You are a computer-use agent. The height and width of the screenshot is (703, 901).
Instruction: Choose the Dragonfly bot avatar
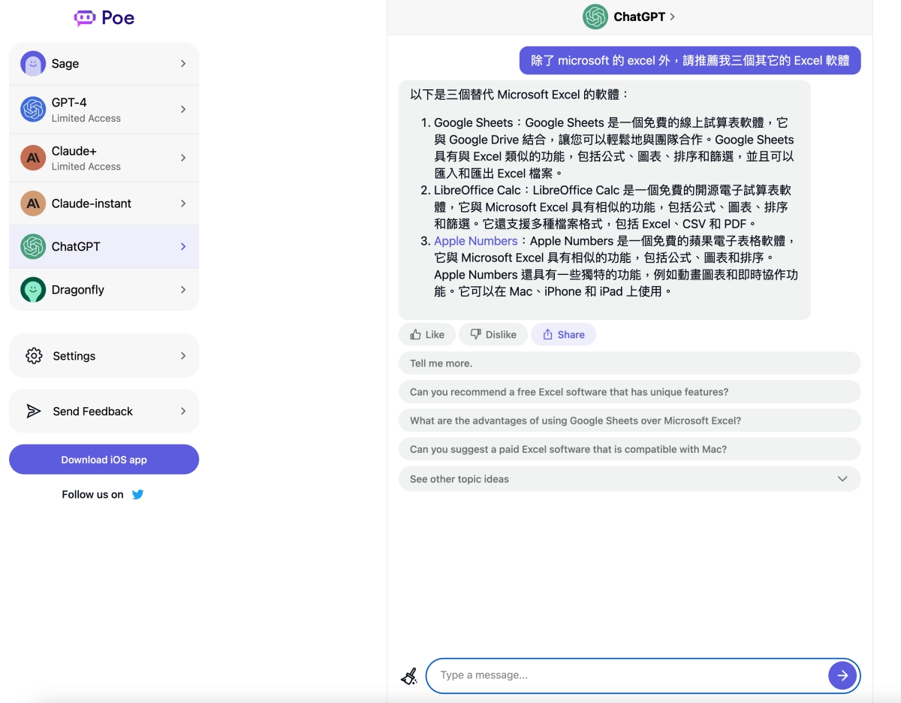(x=33, y=290)
